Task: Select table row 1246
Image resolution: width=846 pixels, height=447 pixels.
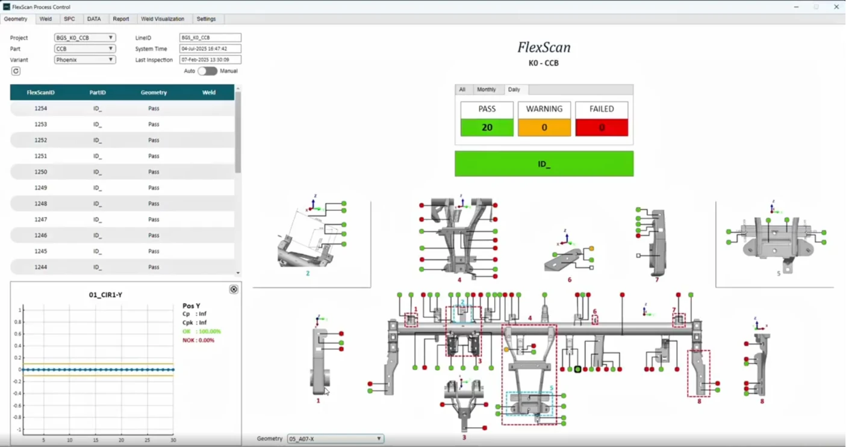Action: point(122,235)
